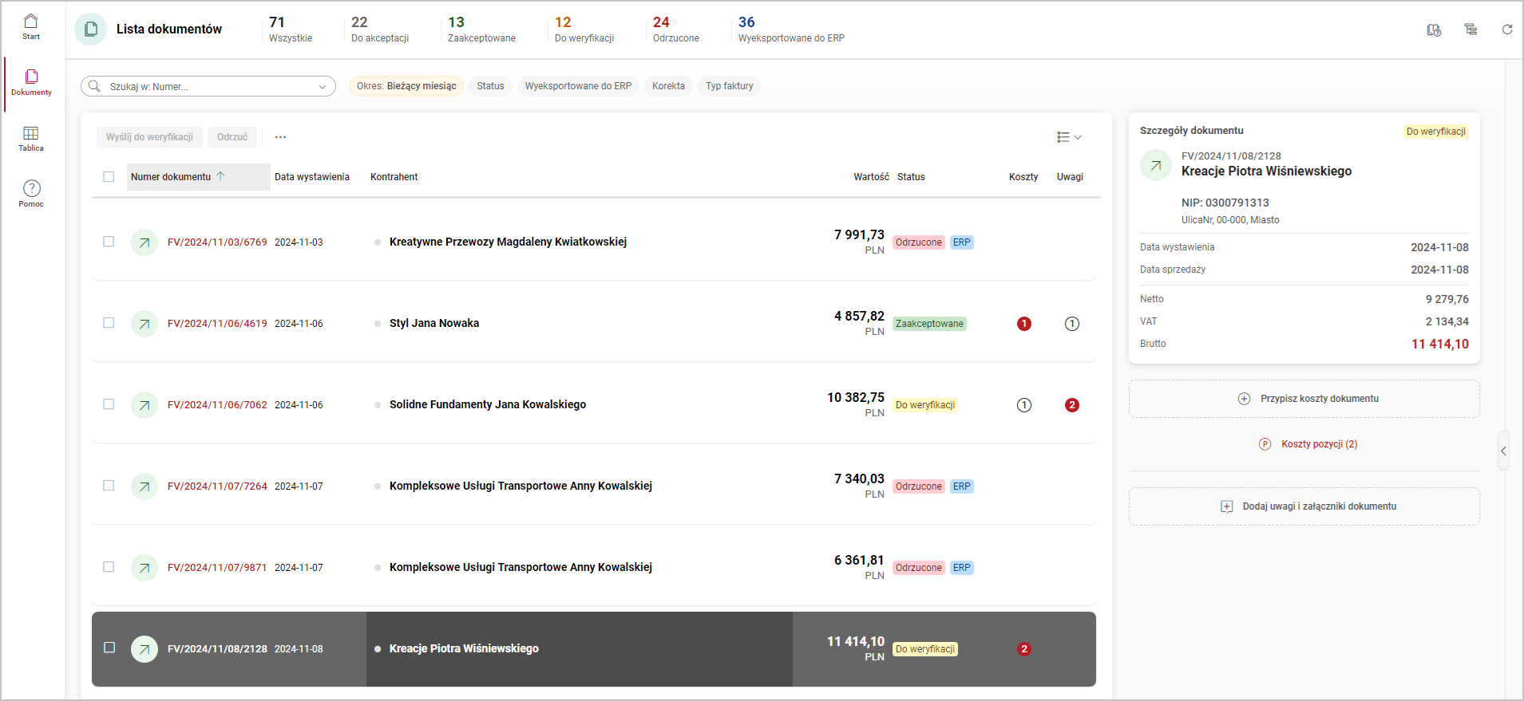Select checkbox for invoice FV/2024/11/06/7062
1524x701 pixels.
[109, 404]
